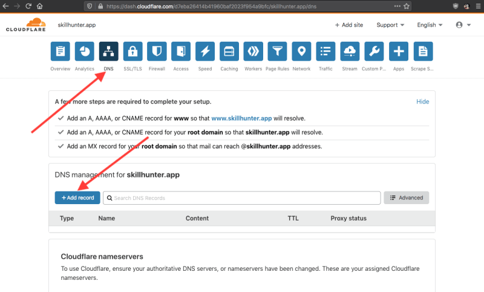Click the Advanced button
This screenshot has width=484, height=292.
click(x=406, y=197)
